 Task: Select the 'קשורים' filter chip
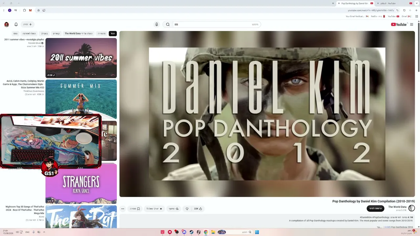tap(56, 33)
